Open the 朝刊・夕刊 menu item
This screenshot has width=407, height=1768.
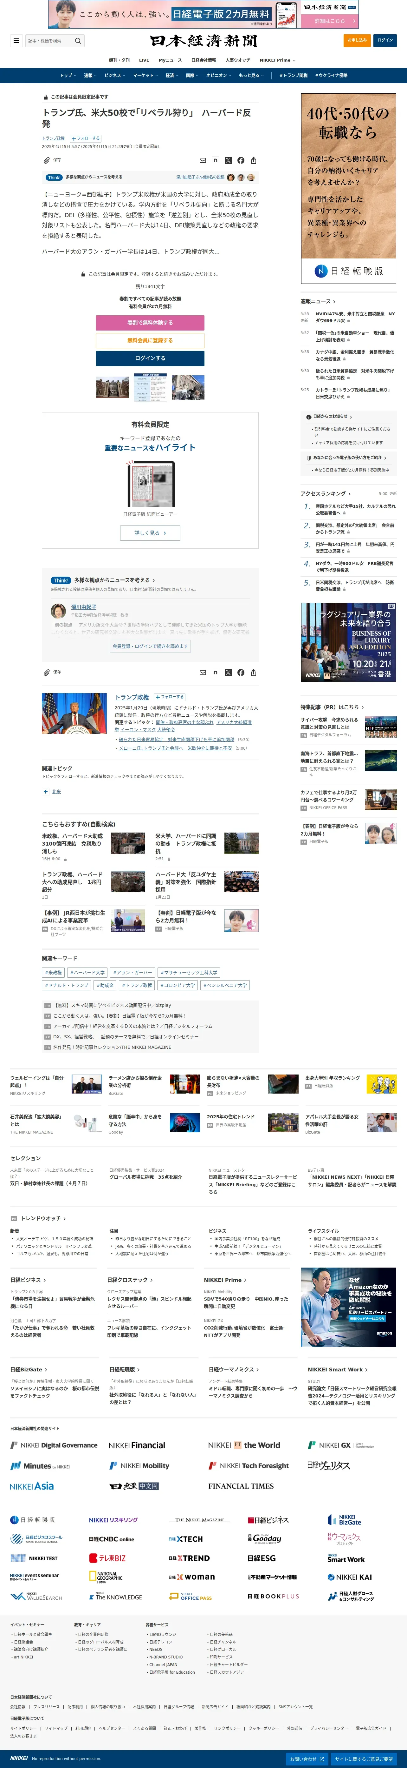point(119,60)
